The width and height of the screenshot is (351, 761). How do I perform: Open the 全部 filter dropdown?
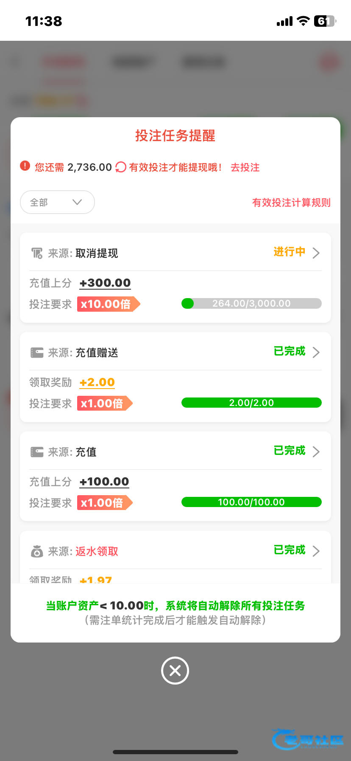pos(57,202)
